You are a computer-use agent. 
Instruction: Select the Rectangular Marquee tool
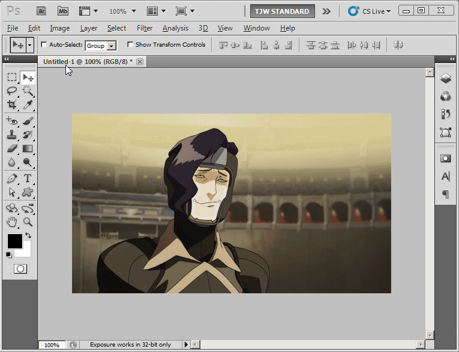pos(12,77)
